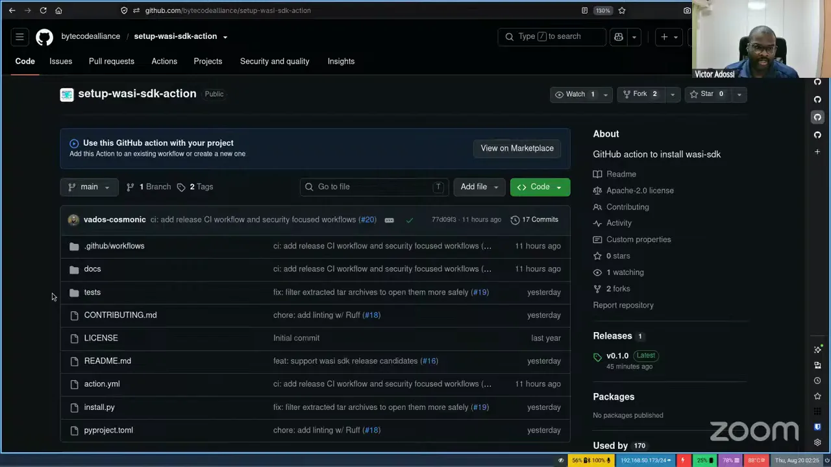The height and width of the screenshot is (467, 831).
Task: Reload the page with the refresh icon
Action: [x=43, y=10]
